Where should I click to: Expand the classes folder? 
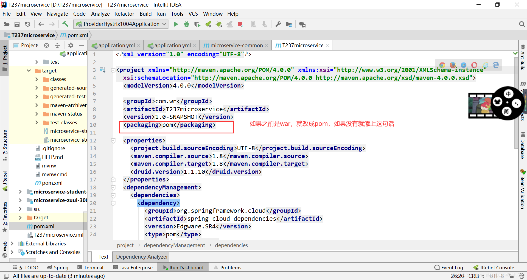click(x=37, y=79)
